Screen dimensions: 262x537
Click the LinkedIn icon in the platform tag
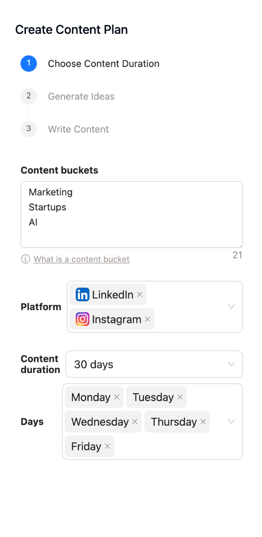point(82,294)
